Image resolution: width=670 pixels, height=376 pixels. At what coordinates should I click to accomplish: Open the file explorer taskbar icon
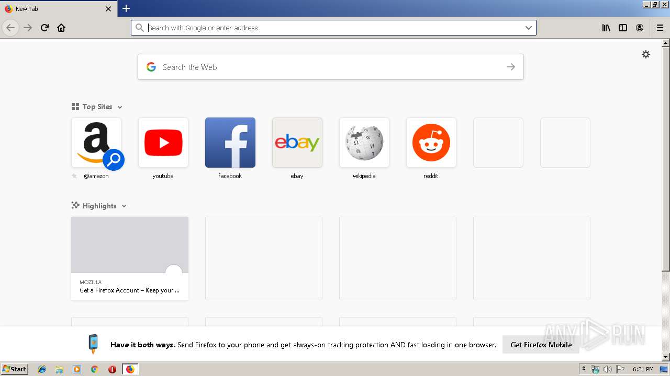tap(59, 369)
